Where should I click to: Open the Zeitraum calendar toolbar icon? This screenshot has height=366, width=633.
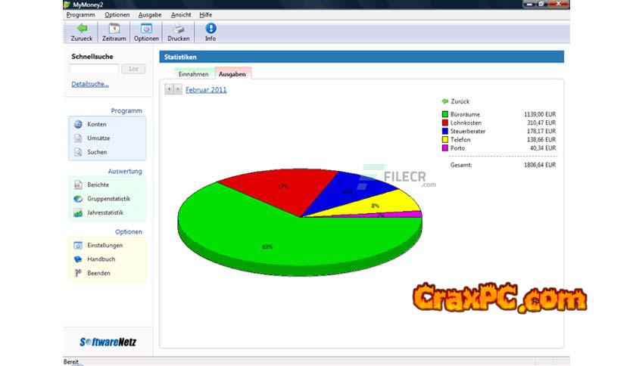click(x=114, y=29)
